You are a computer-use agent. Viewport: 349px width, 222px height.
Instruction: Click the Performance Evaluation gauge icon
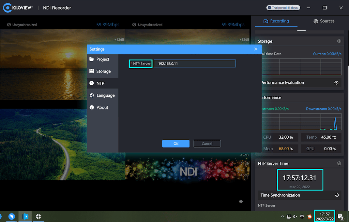[x=336, y=83]
